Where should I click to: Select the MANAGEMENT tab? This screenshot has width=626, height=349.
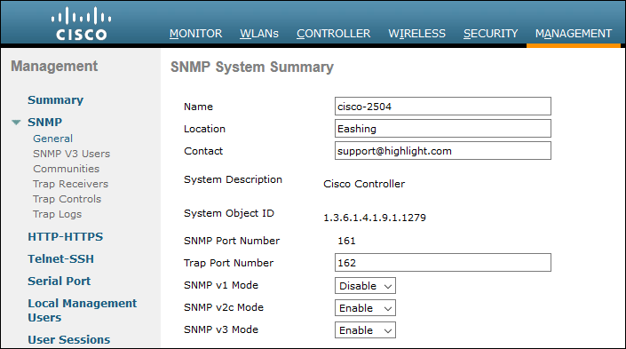click(574, 34)
